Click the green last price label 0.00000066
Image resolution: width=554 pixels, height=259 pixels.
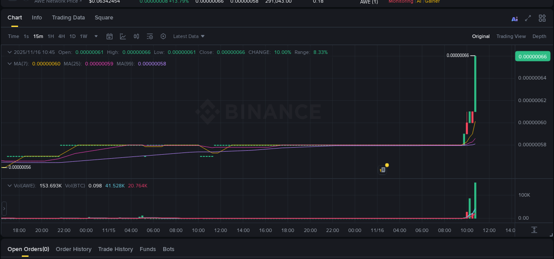pyautogui.click(x=533, y=56)
